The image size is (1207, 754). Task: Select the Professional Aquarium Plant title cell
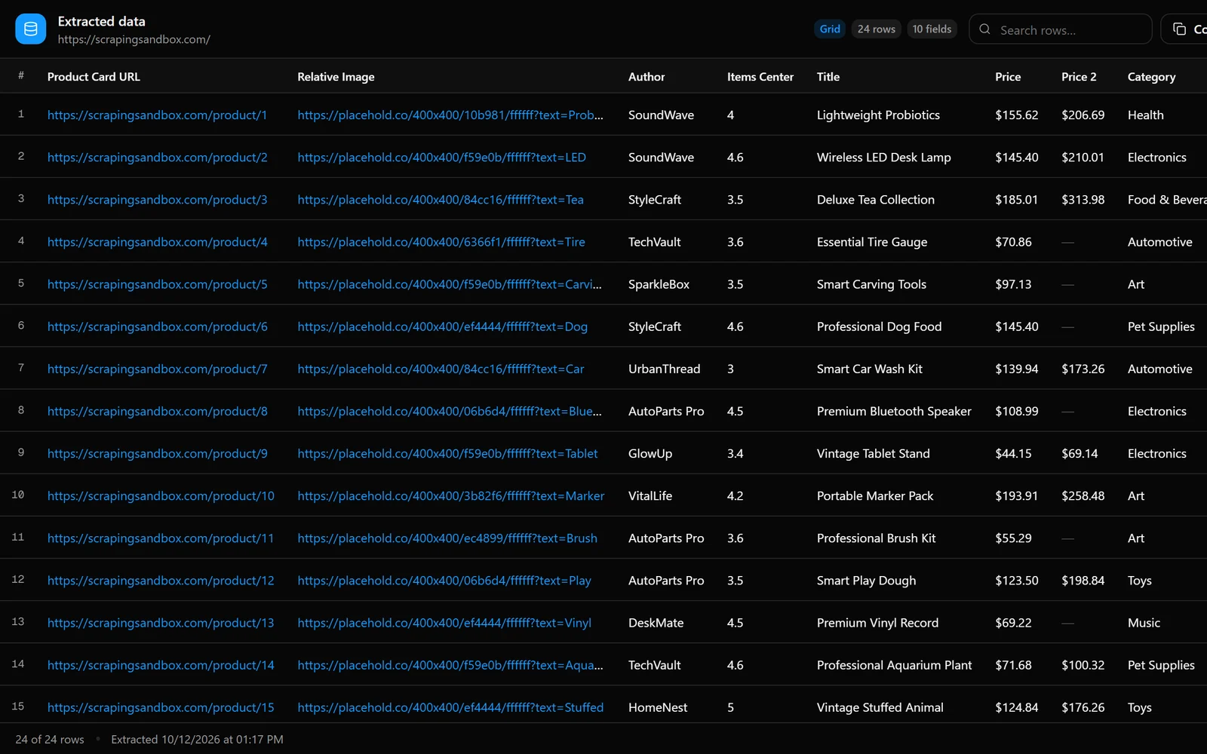click(894, 665)
